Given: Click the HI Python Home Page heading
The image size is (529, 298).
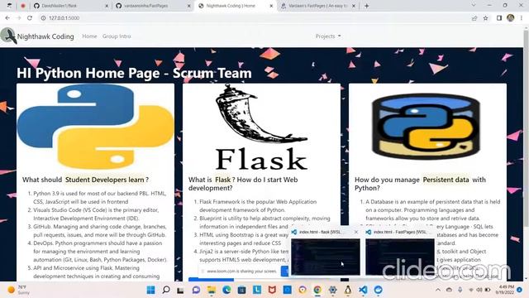Looking at the screenshot, I should coord(134,73).
